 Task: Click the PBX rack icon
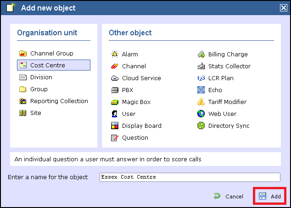click(x=114, y=90)
